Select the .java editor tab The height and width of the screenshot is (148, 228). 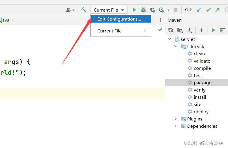coord(5,20)
